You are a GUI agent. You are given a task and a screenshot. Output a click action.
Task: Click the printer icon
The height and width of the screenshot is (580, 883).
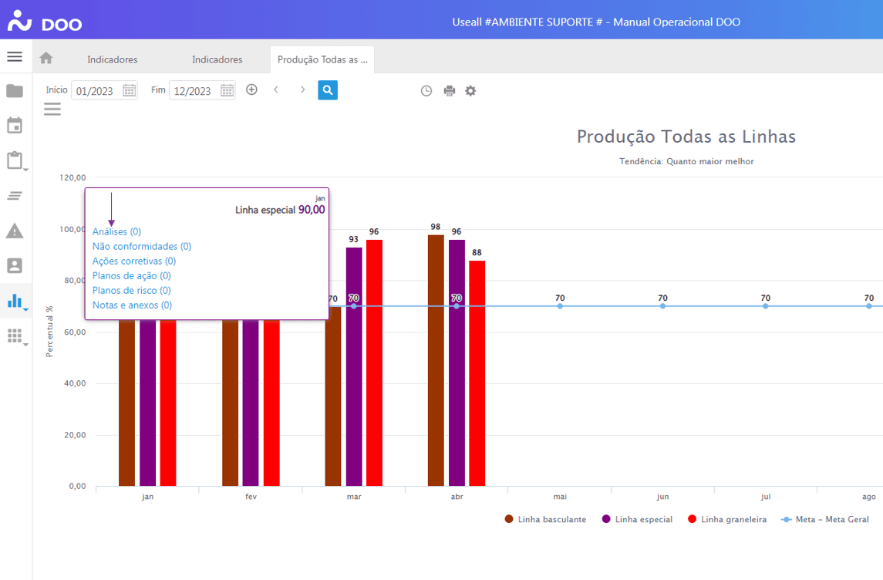[x=450, y=91]
